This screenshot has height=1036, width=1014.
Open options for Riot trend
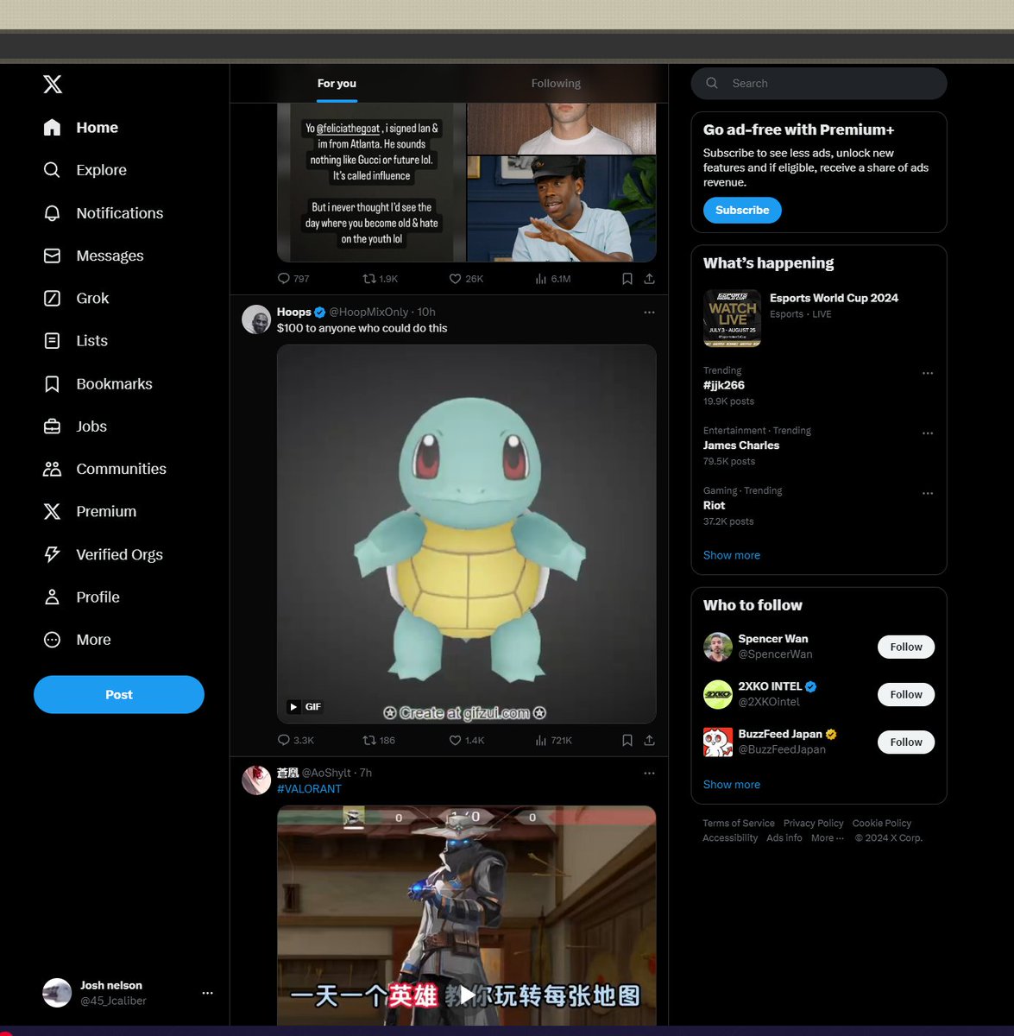pyautogui.click(x=928, y=494)
